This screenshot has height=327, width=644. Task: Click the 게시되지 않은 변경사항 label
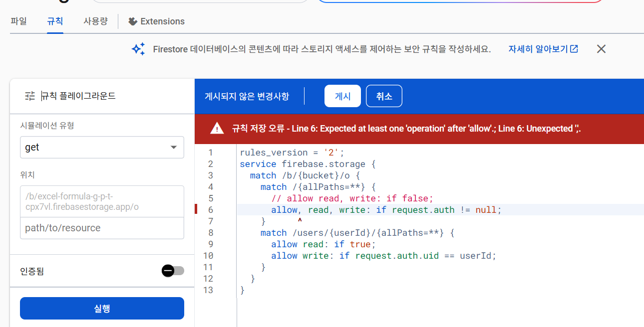pos(247,96)
